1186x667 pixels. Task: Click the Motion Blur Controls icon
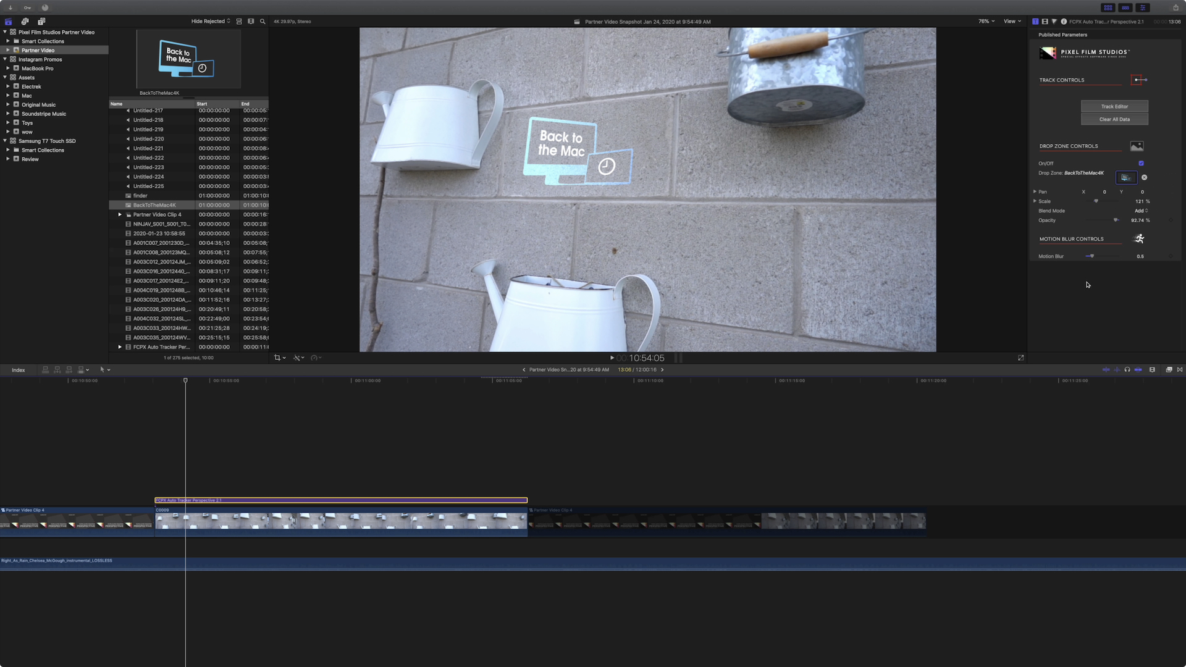[x=1139, y=238]
